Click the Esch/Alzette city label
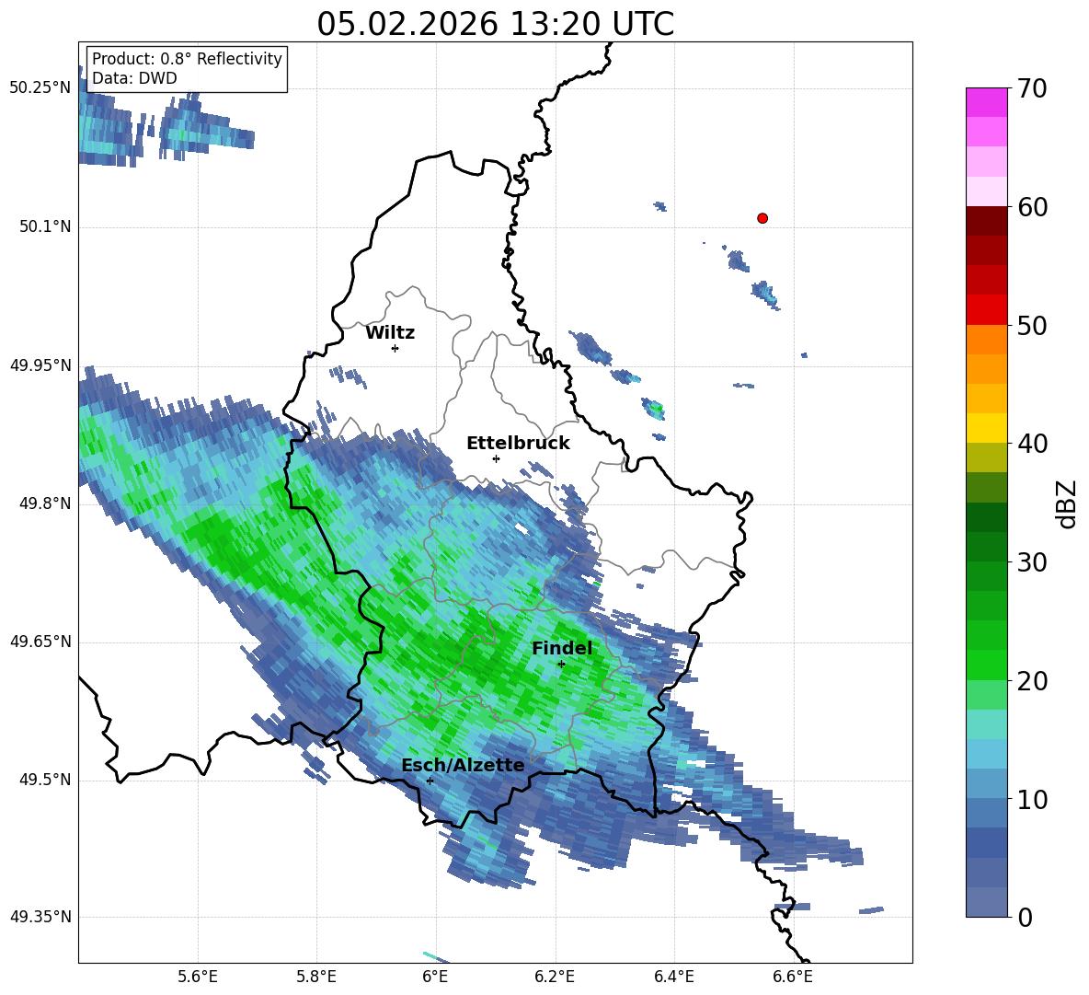The width and height of the screenshot is (1089, 995). pyautogui.click(x=463, y=765)
